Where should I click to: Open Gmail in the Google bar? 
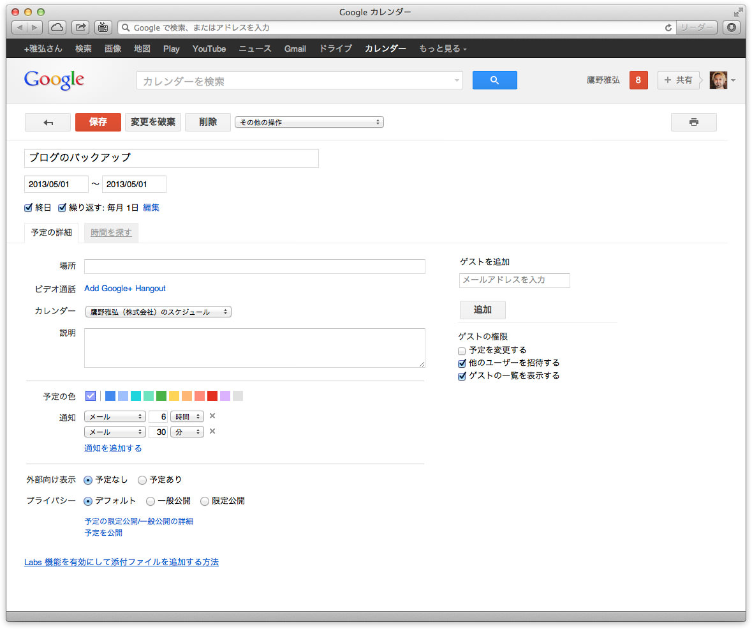point(295,49)
